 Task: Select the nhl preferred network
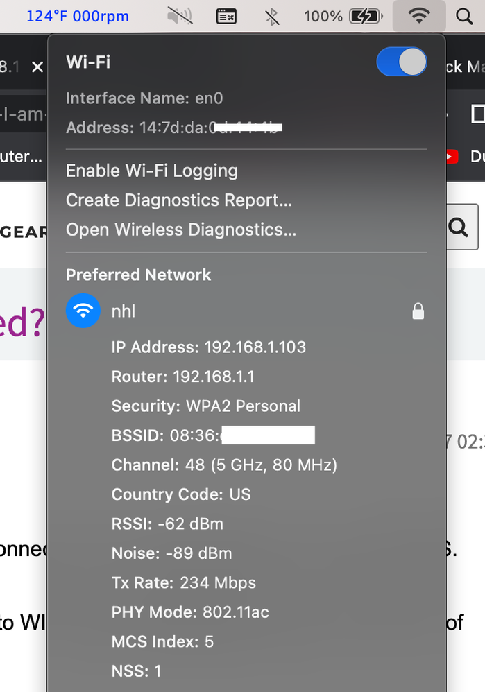124,311
